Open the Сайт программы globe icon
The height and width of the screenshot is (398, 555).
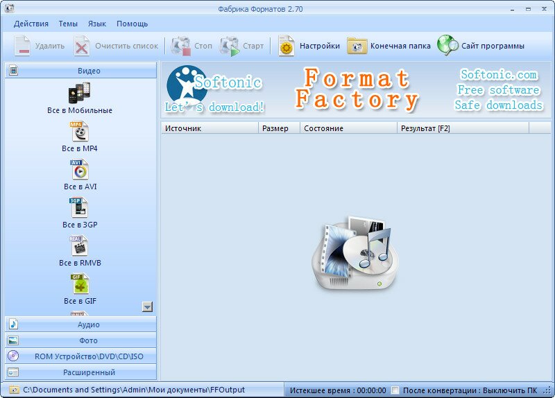447,45
